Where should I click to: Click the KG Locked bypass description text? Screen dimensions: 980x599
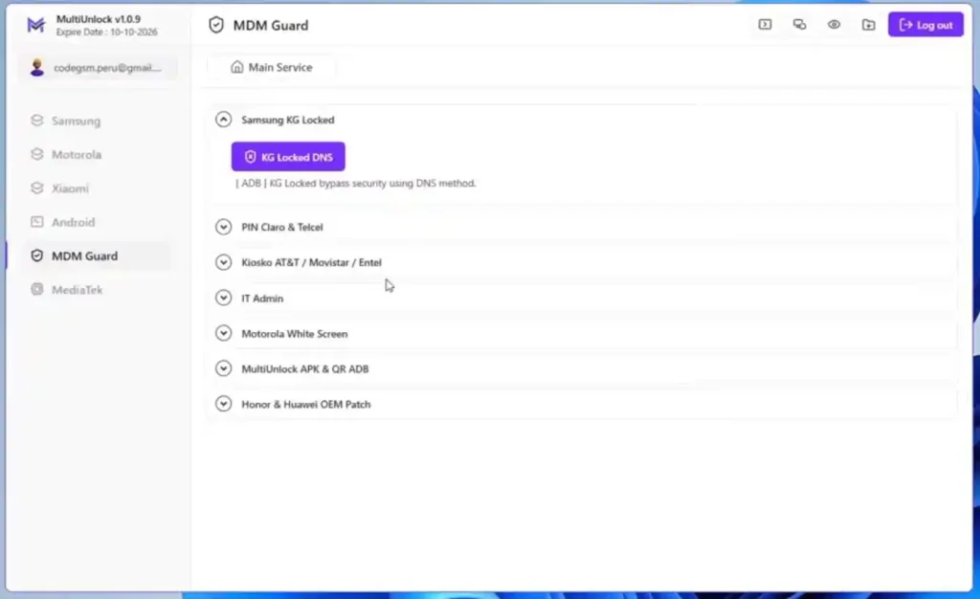(356, 183)
